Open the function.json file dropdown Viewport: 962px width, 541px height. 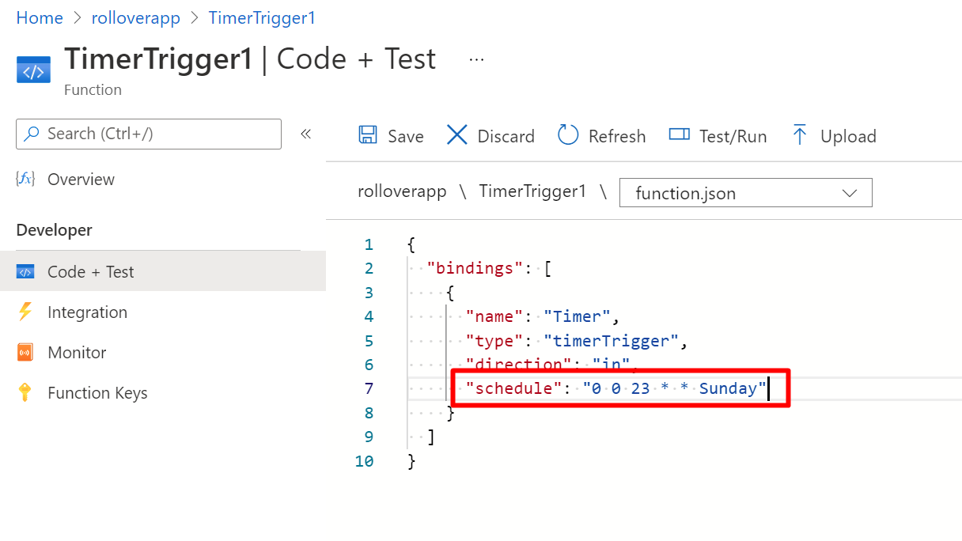pyautogui.click(x=745, y=193)
